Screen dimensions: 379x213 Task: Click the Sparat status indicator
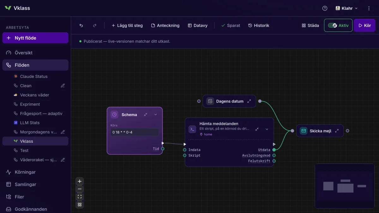[x=231, y=26]
